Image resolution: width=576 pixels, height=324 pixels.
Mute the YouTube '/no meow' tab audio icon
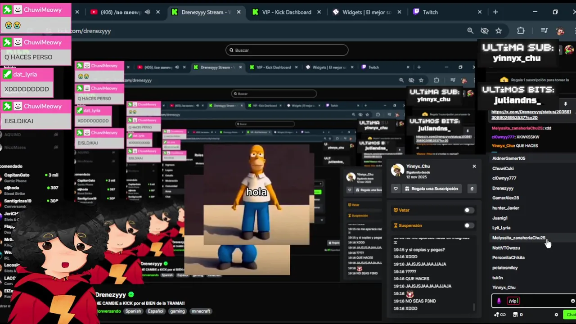(x=148, y=12)
